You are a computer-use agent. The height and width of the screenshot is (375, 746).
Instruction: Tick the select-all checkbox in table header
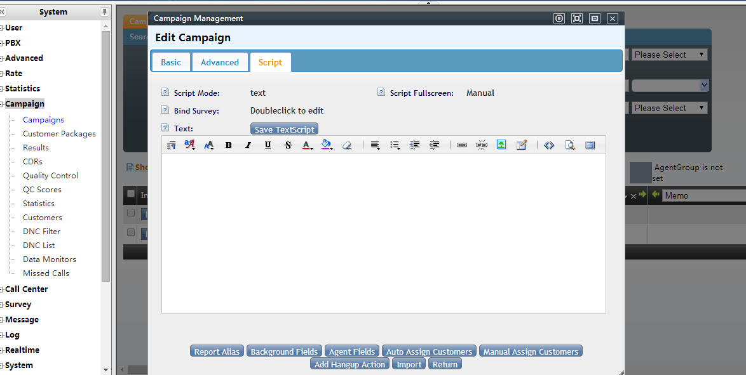pyautogui.click(x=131, y=194)
